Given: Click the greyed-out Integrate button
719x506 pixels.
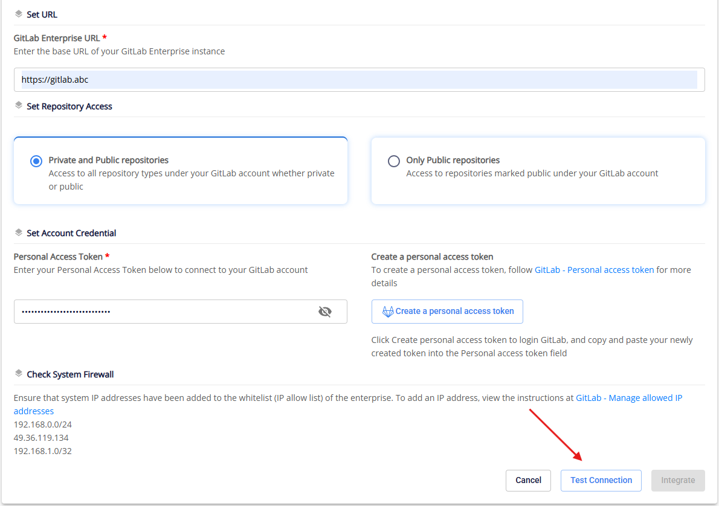Looking at the screenshot, I should click(677, 480).
